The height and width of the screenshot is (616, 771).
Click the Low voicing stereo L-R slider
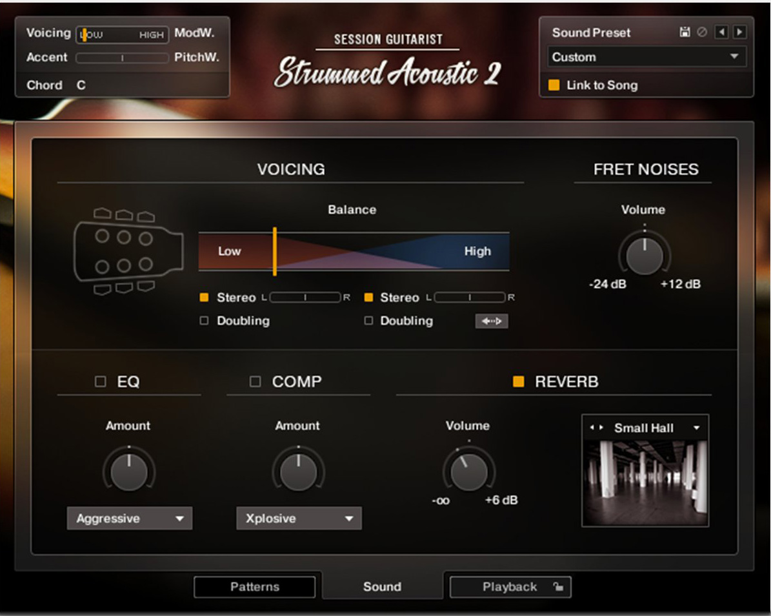click(x=305, y=297)
